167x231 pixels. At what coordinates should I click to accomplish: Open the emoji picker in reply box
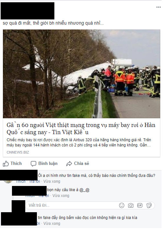pos(122,205)
